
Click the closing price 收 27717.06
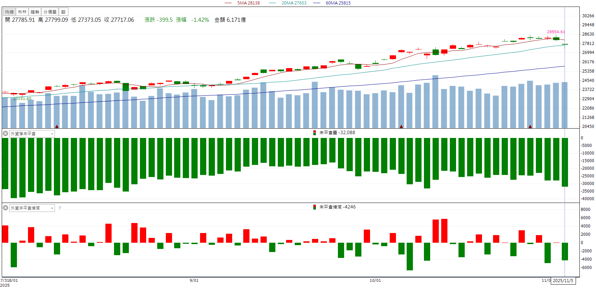pyautogui.click(x=119, y=20)
